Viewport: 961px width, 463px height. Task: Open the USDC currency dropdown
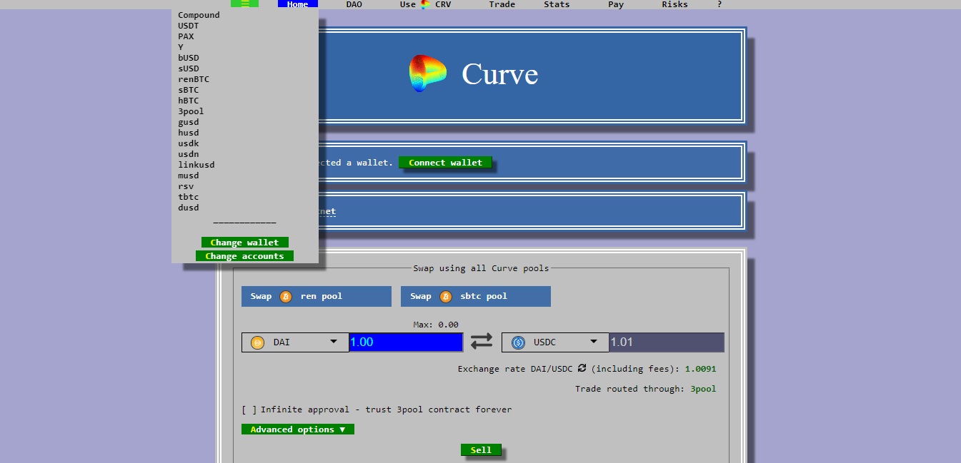click(x=555, y=342)
